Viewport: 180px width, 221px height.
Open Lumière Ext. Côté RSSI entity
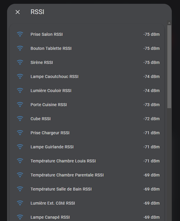pyautogui.click(x=87, y=203)
